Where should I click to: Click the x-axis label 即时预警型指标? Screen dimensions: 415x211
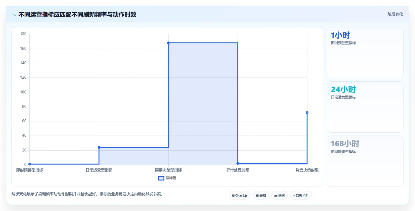(29, 170)
